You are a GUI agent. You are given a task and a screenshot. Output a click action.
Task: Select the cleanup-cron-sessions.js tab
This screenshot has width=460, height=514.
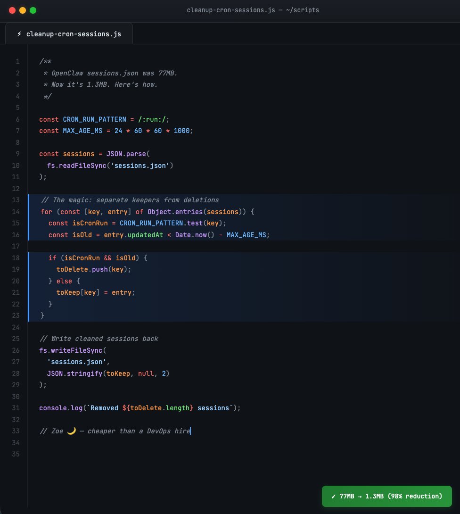[x=69, y=34]
